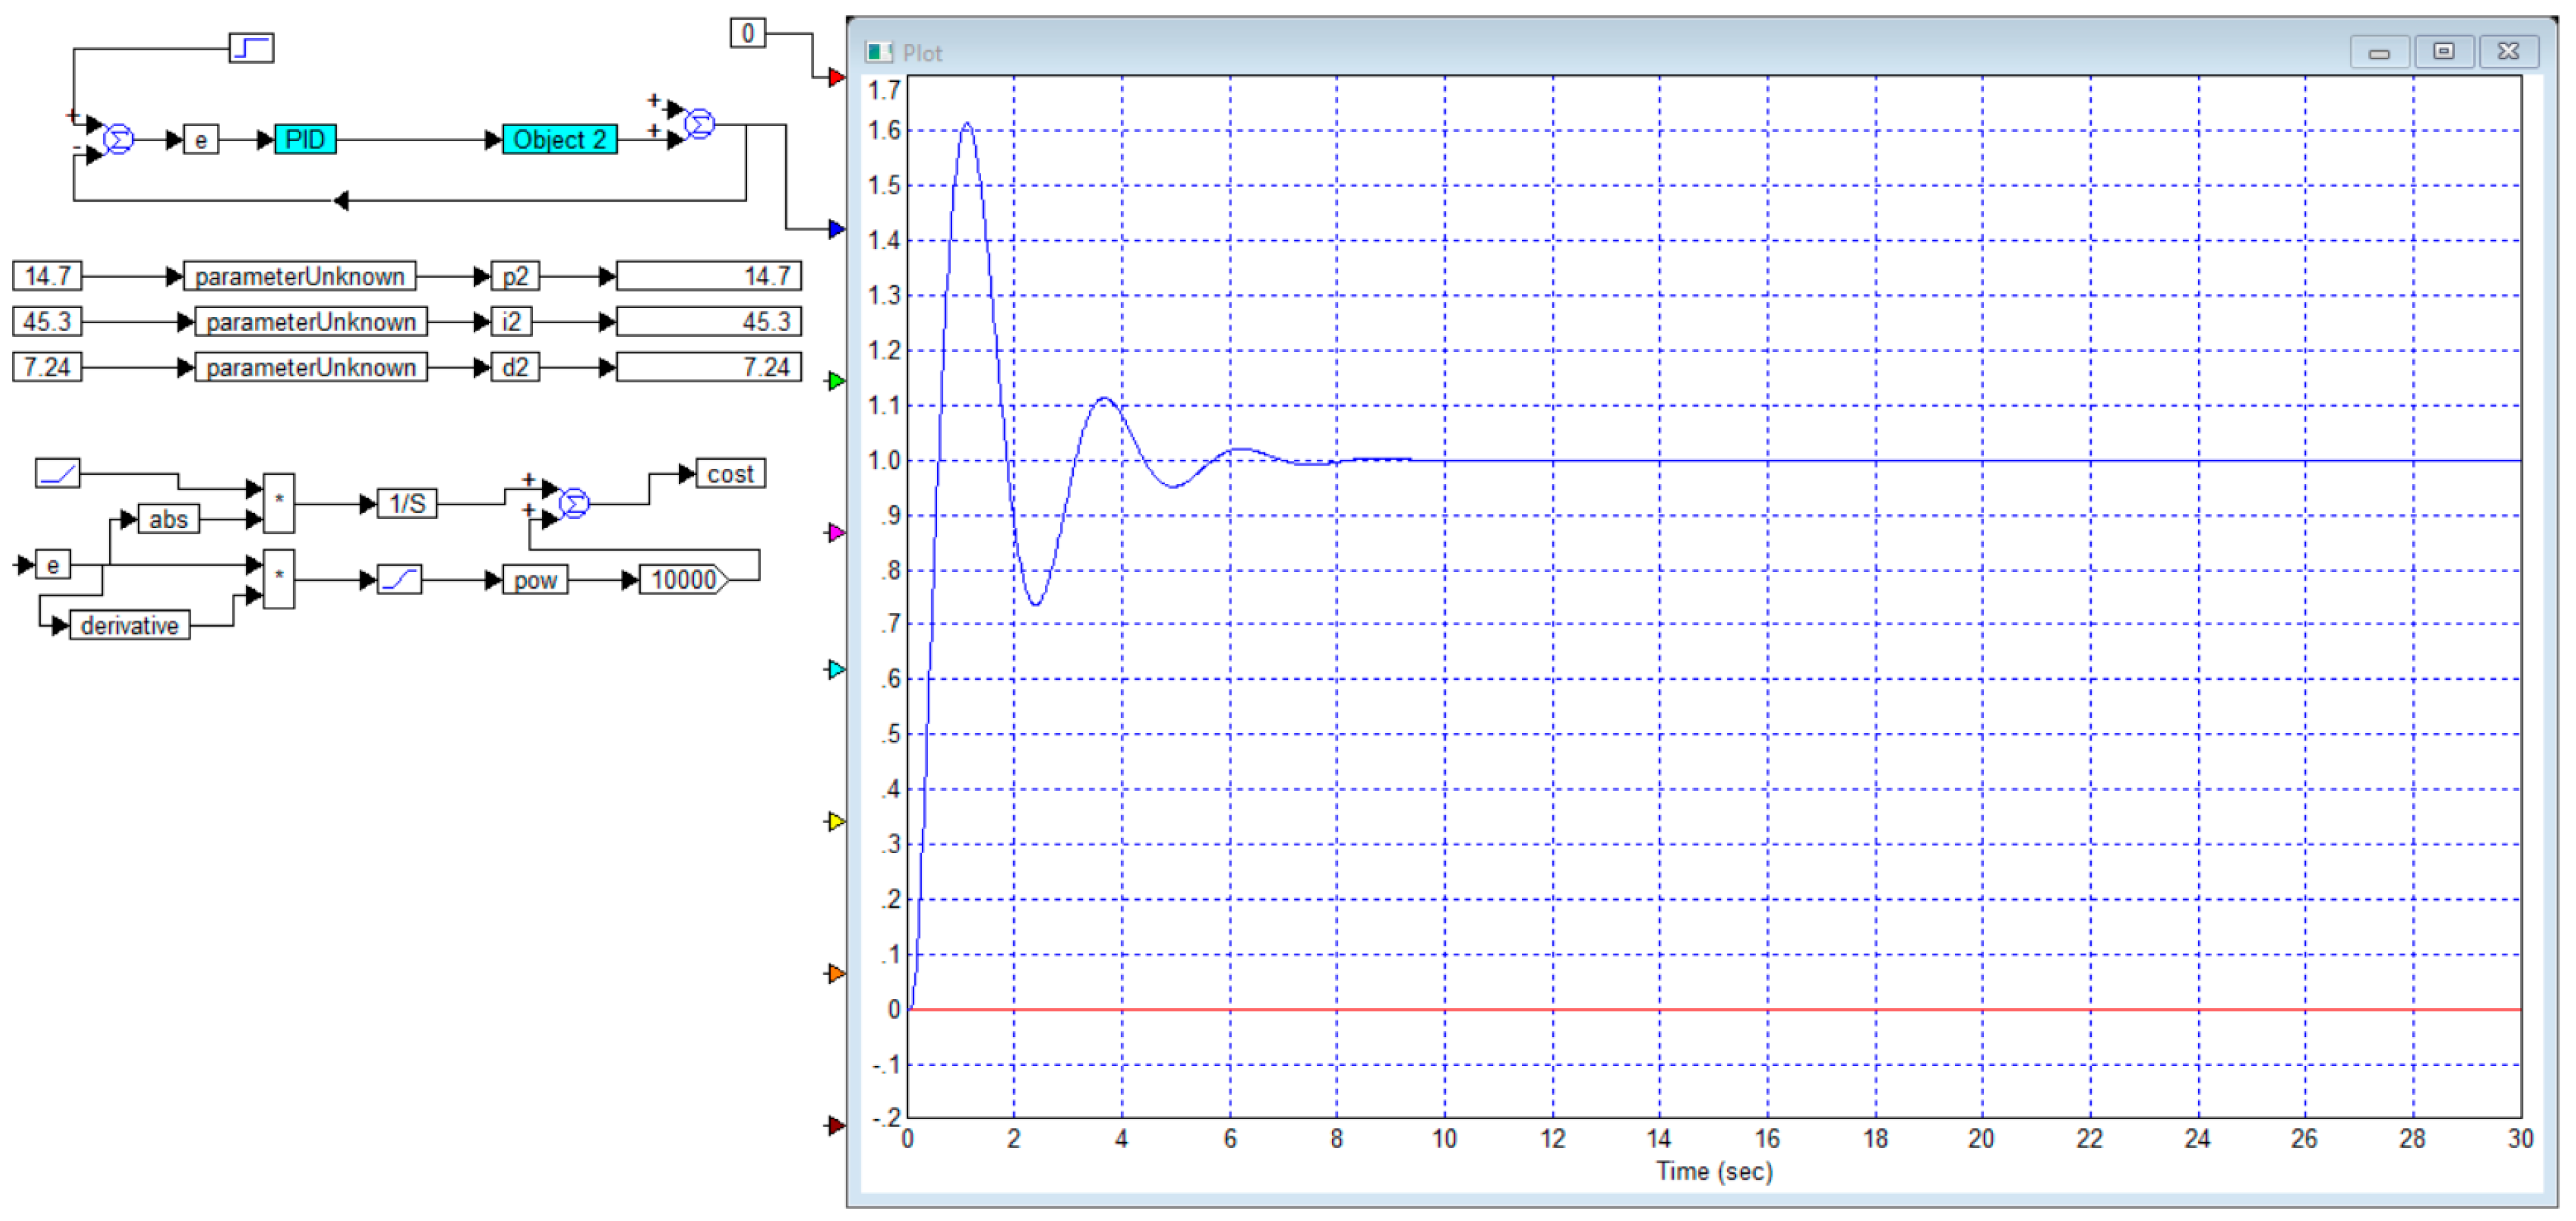Click the blue plot input connector

coord(837,229)
